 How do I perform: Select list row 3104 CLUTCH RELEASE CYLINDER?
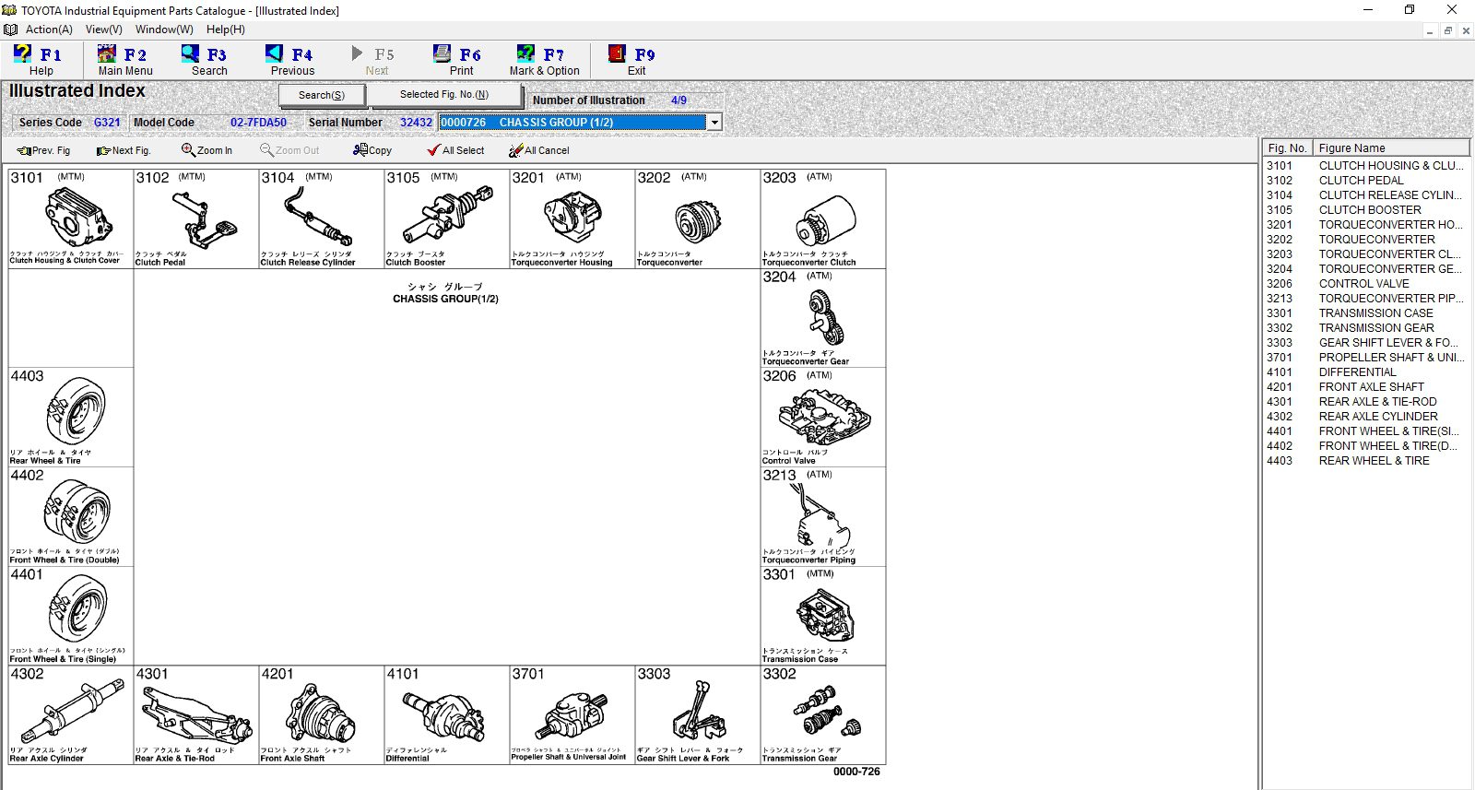click(x=1366, y=195)
